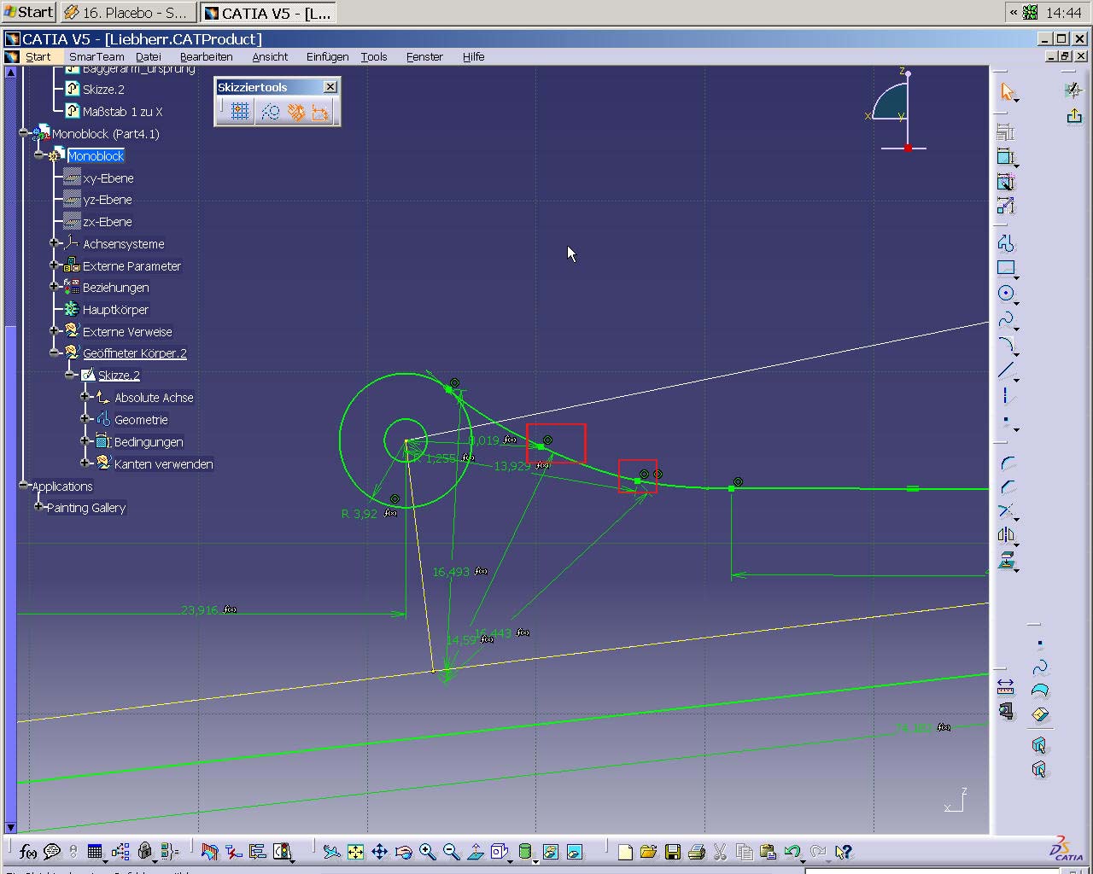
Task: Click the What's This help icon
Action: (x=843, y=851)
